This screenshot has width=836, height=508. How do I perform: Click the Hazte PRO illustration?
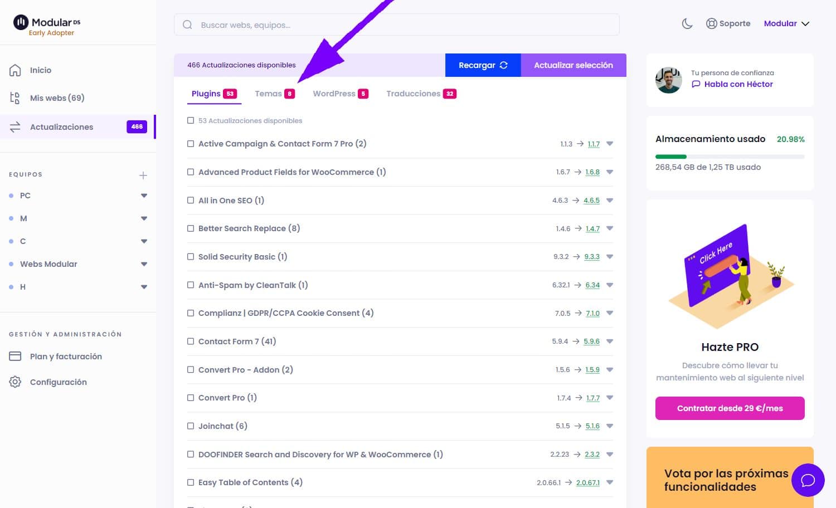(730, 276)
